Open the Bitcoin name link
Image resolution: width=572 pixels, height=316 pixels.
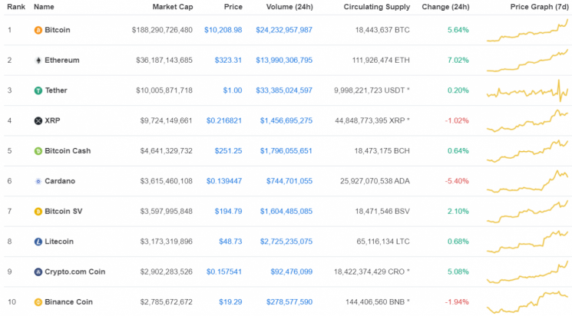pos(58,30)
